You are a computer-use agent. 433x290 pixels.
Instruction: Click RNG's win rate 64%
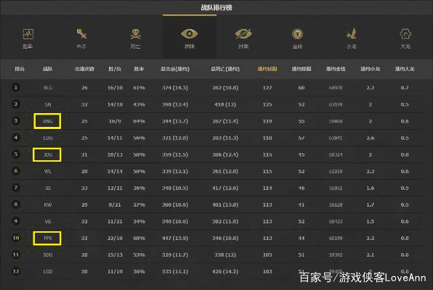tap(139, 121)
